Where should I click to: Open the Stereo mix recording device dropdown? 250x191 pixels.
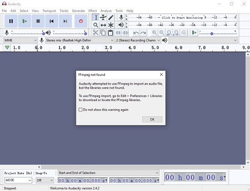[x=80, y=40]
